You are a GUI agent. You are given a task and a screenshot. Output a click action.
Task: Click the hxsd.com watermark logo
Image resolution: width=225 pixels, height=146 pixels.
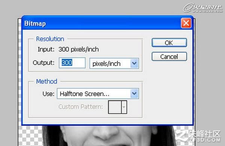(203, 8)
